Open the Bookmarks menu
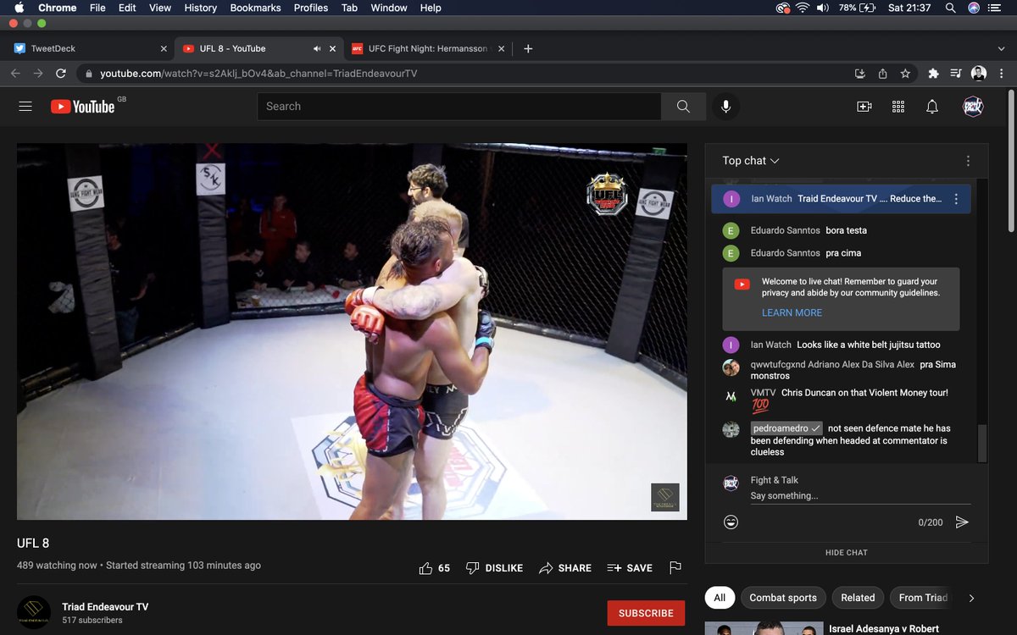 pyautogui.click(x=255, y=8)
